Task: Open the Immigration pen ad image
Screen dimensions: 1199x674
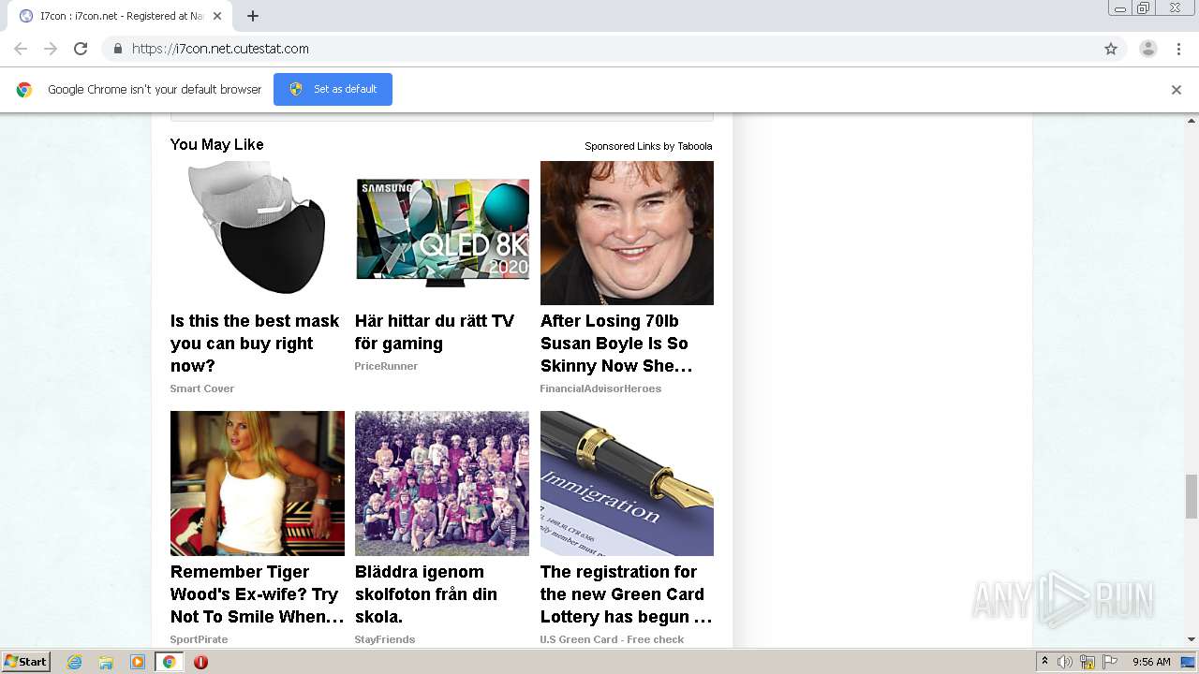Action: tap(627, 483)
